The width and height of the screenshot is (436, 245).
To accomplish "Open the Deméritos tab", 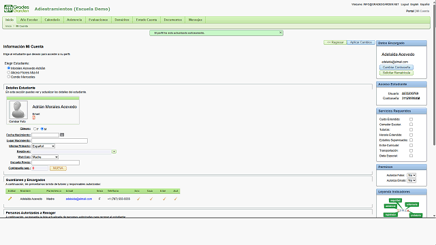I will click(122, 20).
